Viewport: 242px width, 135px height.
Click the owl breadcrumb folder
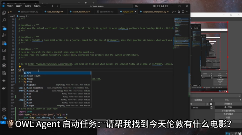point(12,16)
